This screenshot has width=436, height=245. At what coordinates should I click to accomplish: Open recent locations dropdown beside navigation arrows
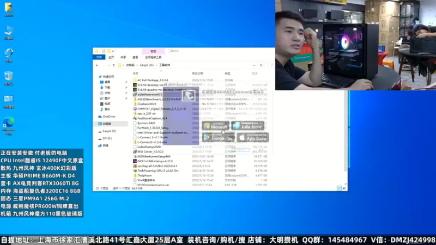tap(108, 65)
